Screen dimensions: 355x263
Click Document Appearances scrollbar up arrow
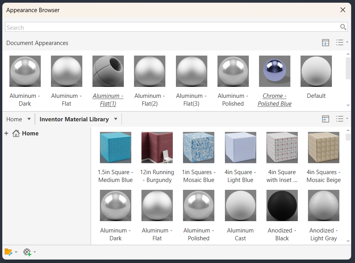348,54
